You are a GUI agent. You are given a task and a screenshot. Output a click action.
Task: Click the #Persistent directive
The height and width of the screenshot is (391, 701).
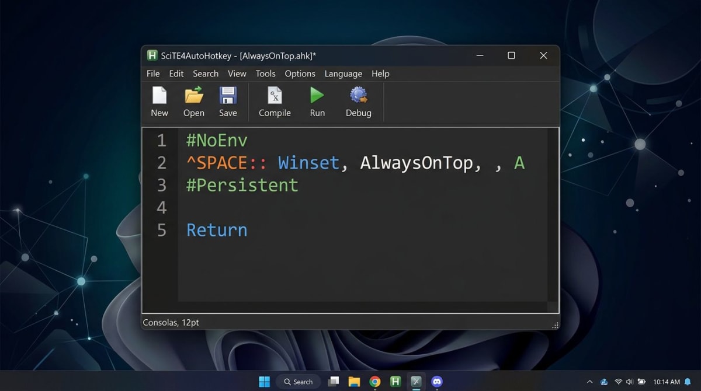click(242, 185)
